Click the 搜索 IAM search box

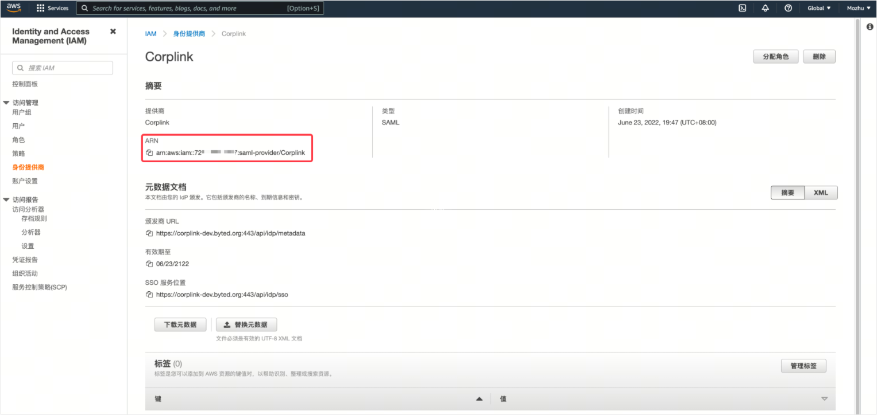point(63,68)
